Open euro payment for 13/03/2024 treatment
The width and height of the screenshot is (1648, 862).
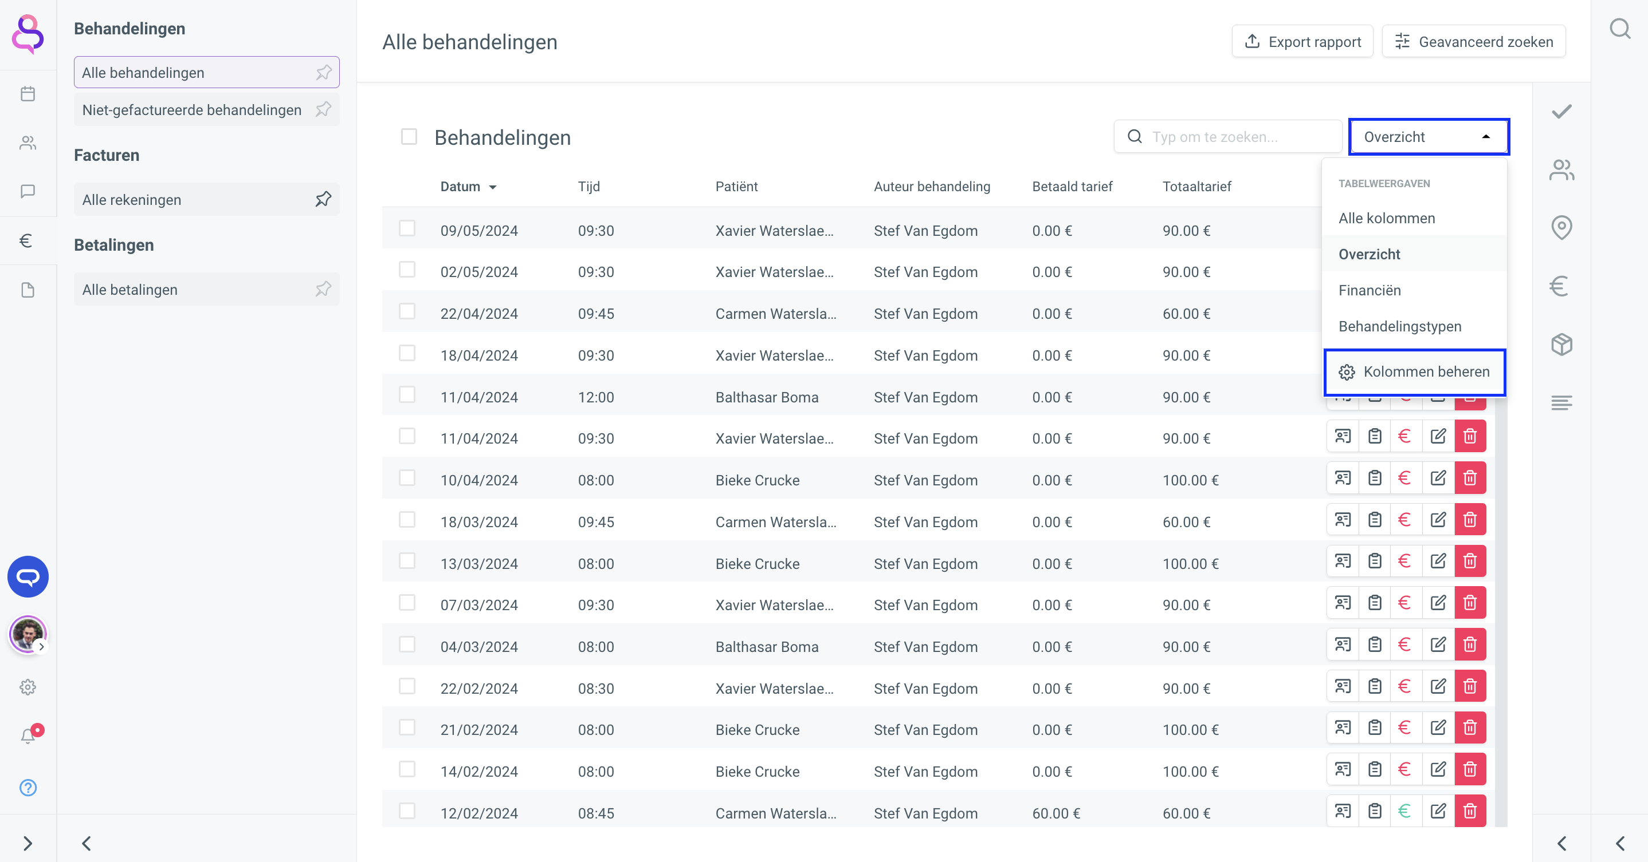[x=1405, y=561]
